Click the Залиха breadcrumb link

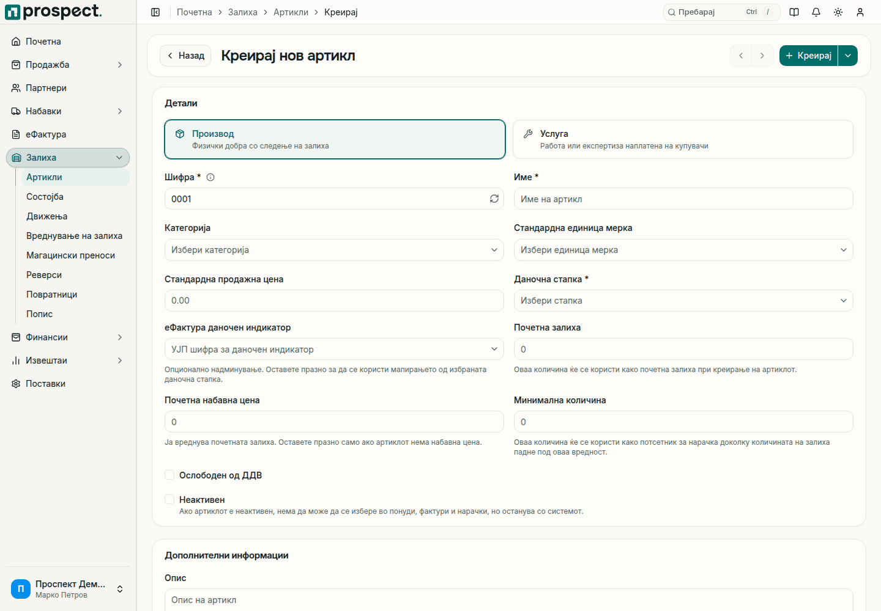click(x=243, y=12)
